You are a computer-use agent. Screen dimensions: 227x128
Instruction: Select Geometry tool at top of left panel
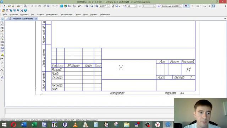tap(2, 20)
